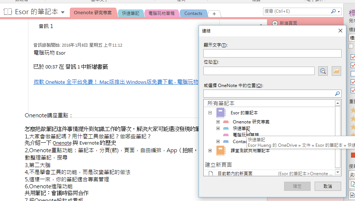The height and width of the screenshot is (201, 355).
Task: Click the 已於 00:37 在 音訊 1 中新增書籤 line
Action: click(71, 67)
